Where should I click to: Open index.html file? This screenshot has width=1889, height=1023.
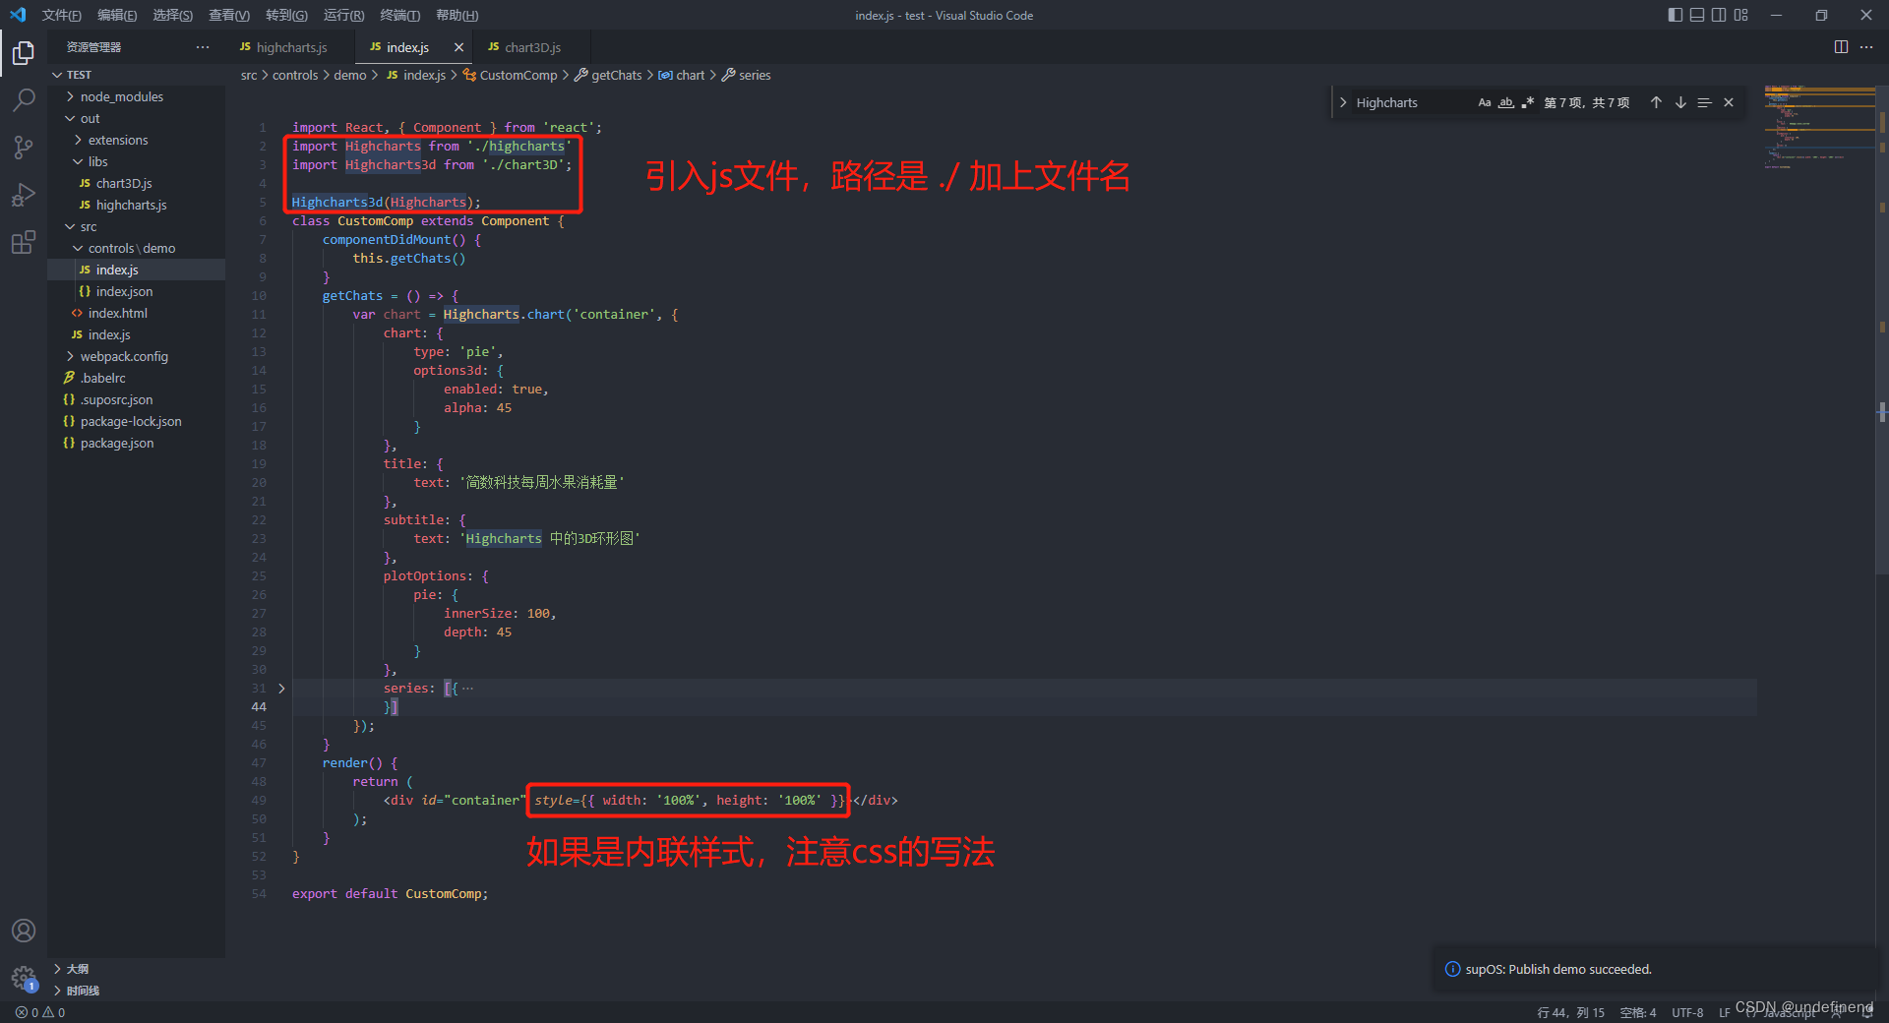click(136, 313)
